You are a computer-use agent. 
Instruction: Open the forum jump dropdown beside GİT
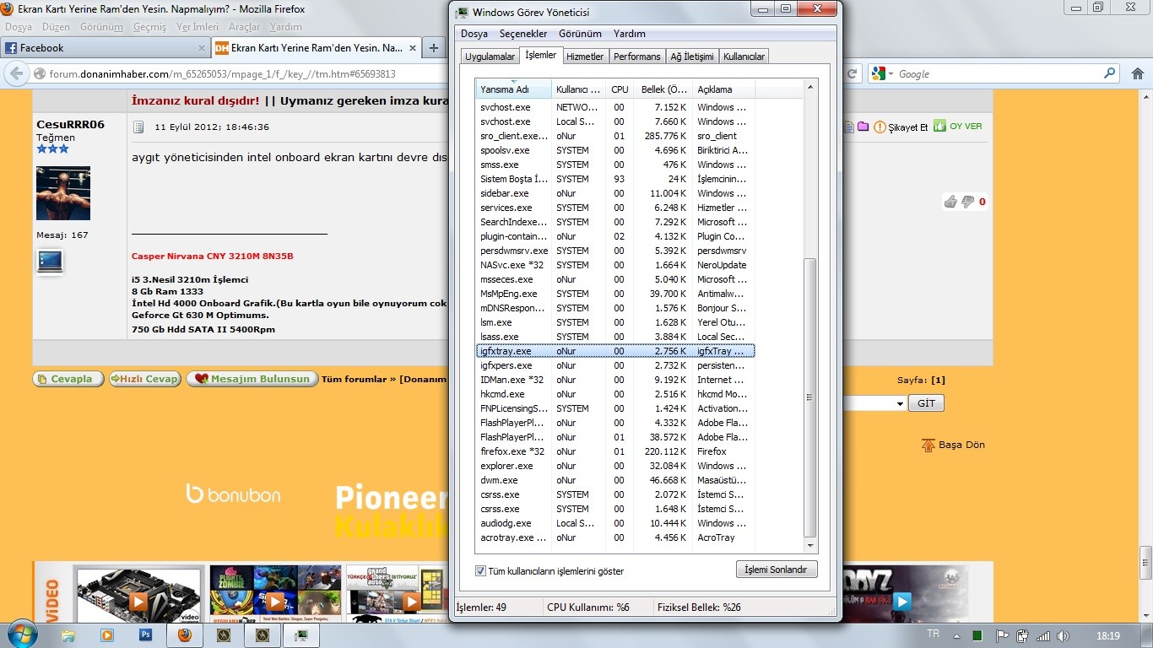tap(900, 404)
